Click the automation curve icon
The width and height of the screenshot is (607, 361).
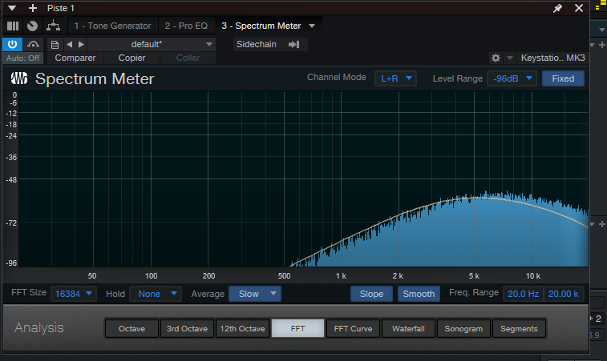[x=34, y=44]
